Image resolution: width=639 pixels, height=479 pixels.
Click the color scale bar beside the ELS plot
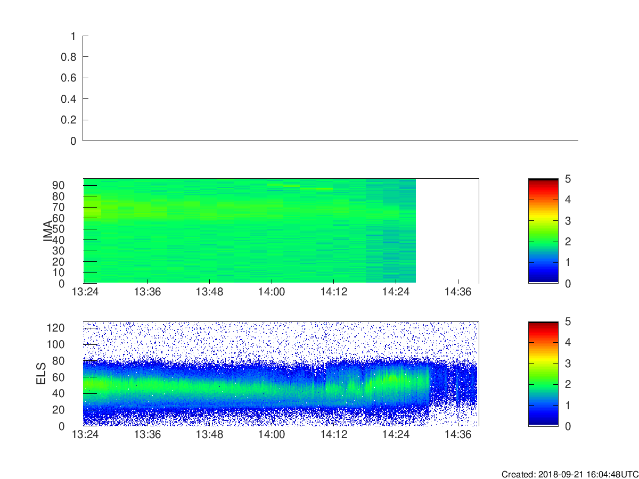543,374
